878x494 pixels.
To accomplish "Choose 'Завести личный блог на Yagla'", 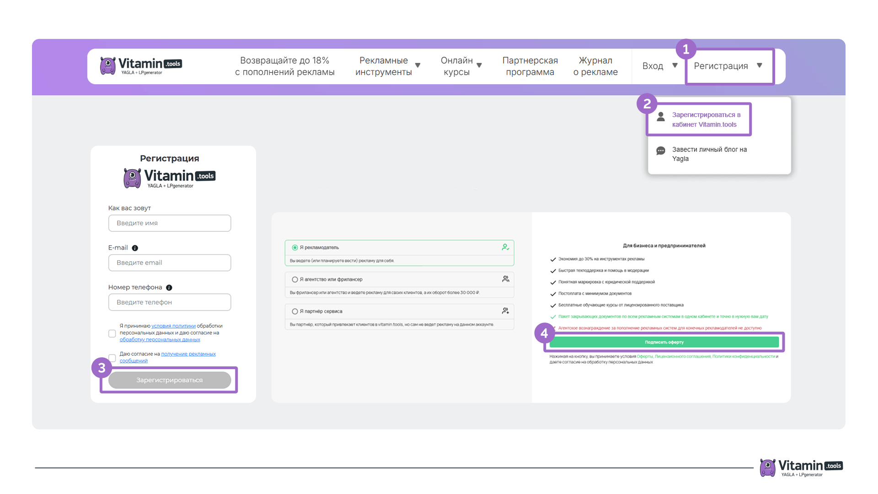I will pyautogui.click(x=709, y=154).
